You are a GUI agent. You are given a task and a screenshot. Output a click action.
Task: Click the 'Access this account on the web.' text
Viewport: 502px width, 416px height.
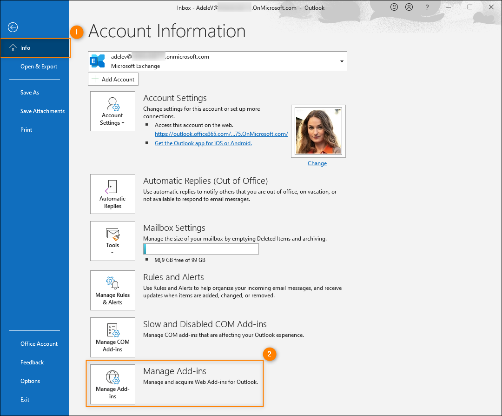pos(194,125)
